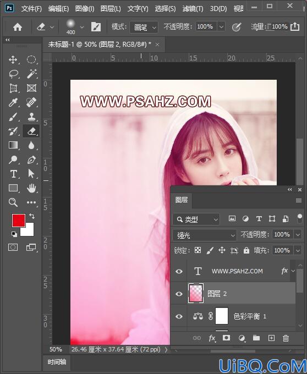Select the Eyedropper tool

point(13,102)
